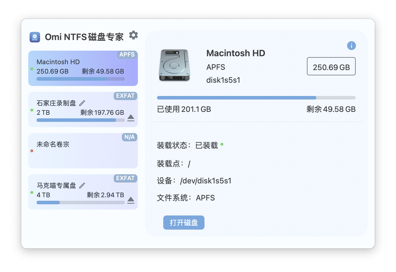Viewport: 396px width, 272px height.
Task: Click the hard drive image icon
Action: coord(174,65)
